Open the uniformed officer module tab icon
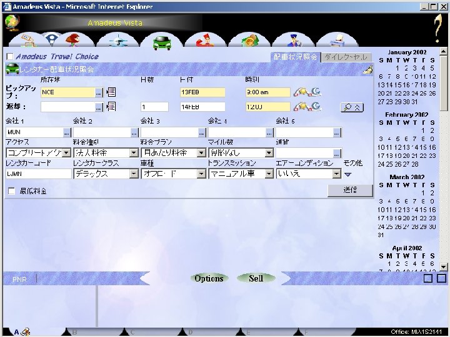 tap(294, 41)
